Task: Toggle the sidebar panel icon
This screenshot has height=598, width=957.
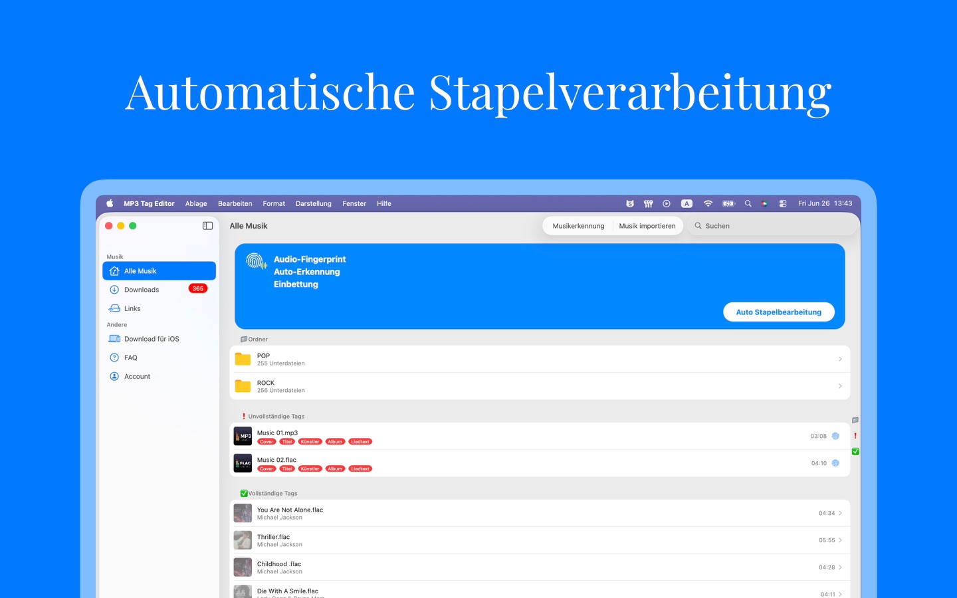Action: click(207, 226)
